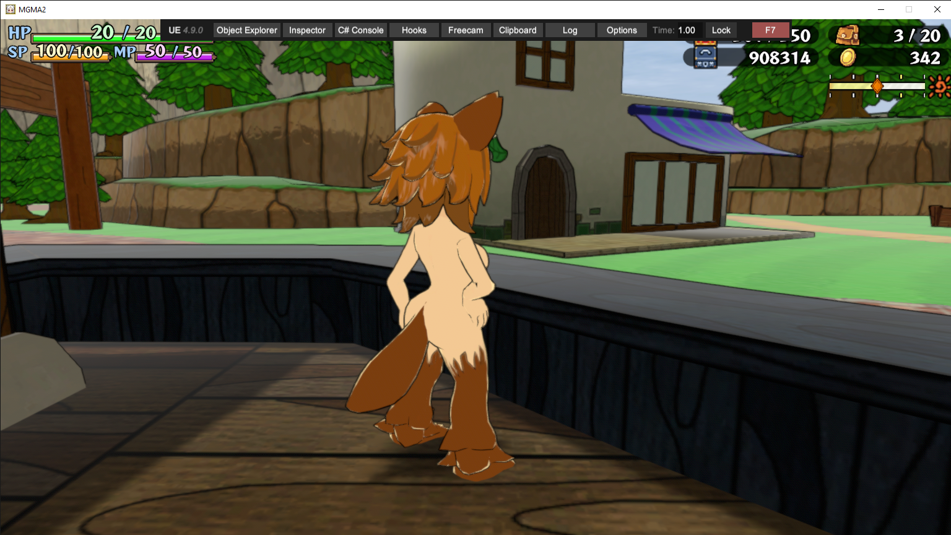
Task: Click the orange SP bar
Action: [70, 56]
